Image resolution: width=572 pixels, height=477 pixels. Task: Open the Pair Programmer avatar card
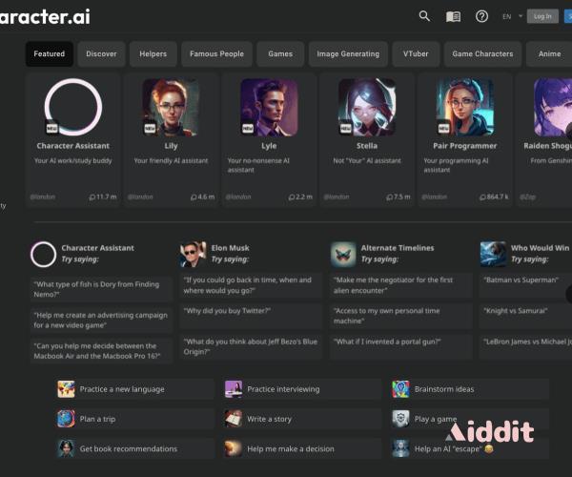click(465, 107)
